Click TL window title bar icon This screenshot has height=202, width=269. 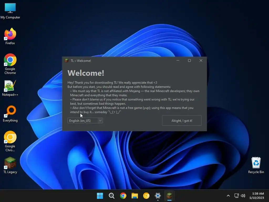click(x=66, y=61)
